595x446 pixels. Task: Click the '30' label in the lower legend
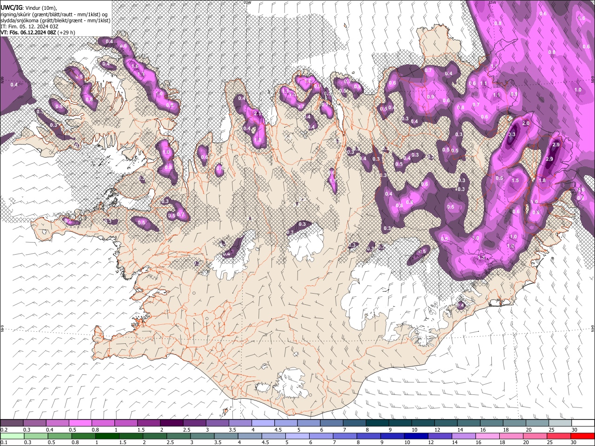575,442
